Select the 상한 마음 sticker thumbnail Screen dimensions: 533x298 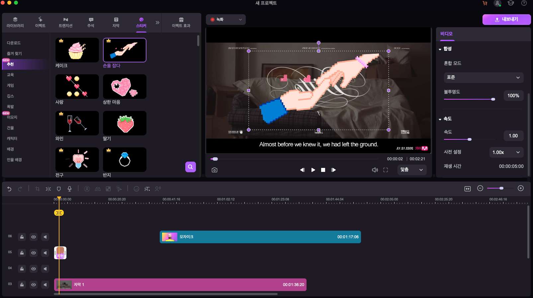[x=125, y=87]
